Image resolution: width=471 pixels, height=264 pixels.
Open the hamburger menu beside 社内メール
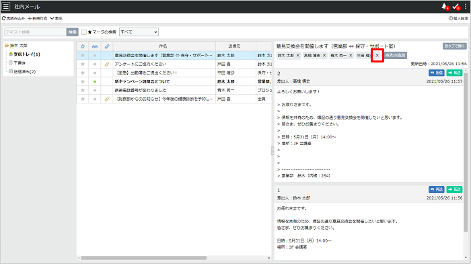click(x=6, y=6)
